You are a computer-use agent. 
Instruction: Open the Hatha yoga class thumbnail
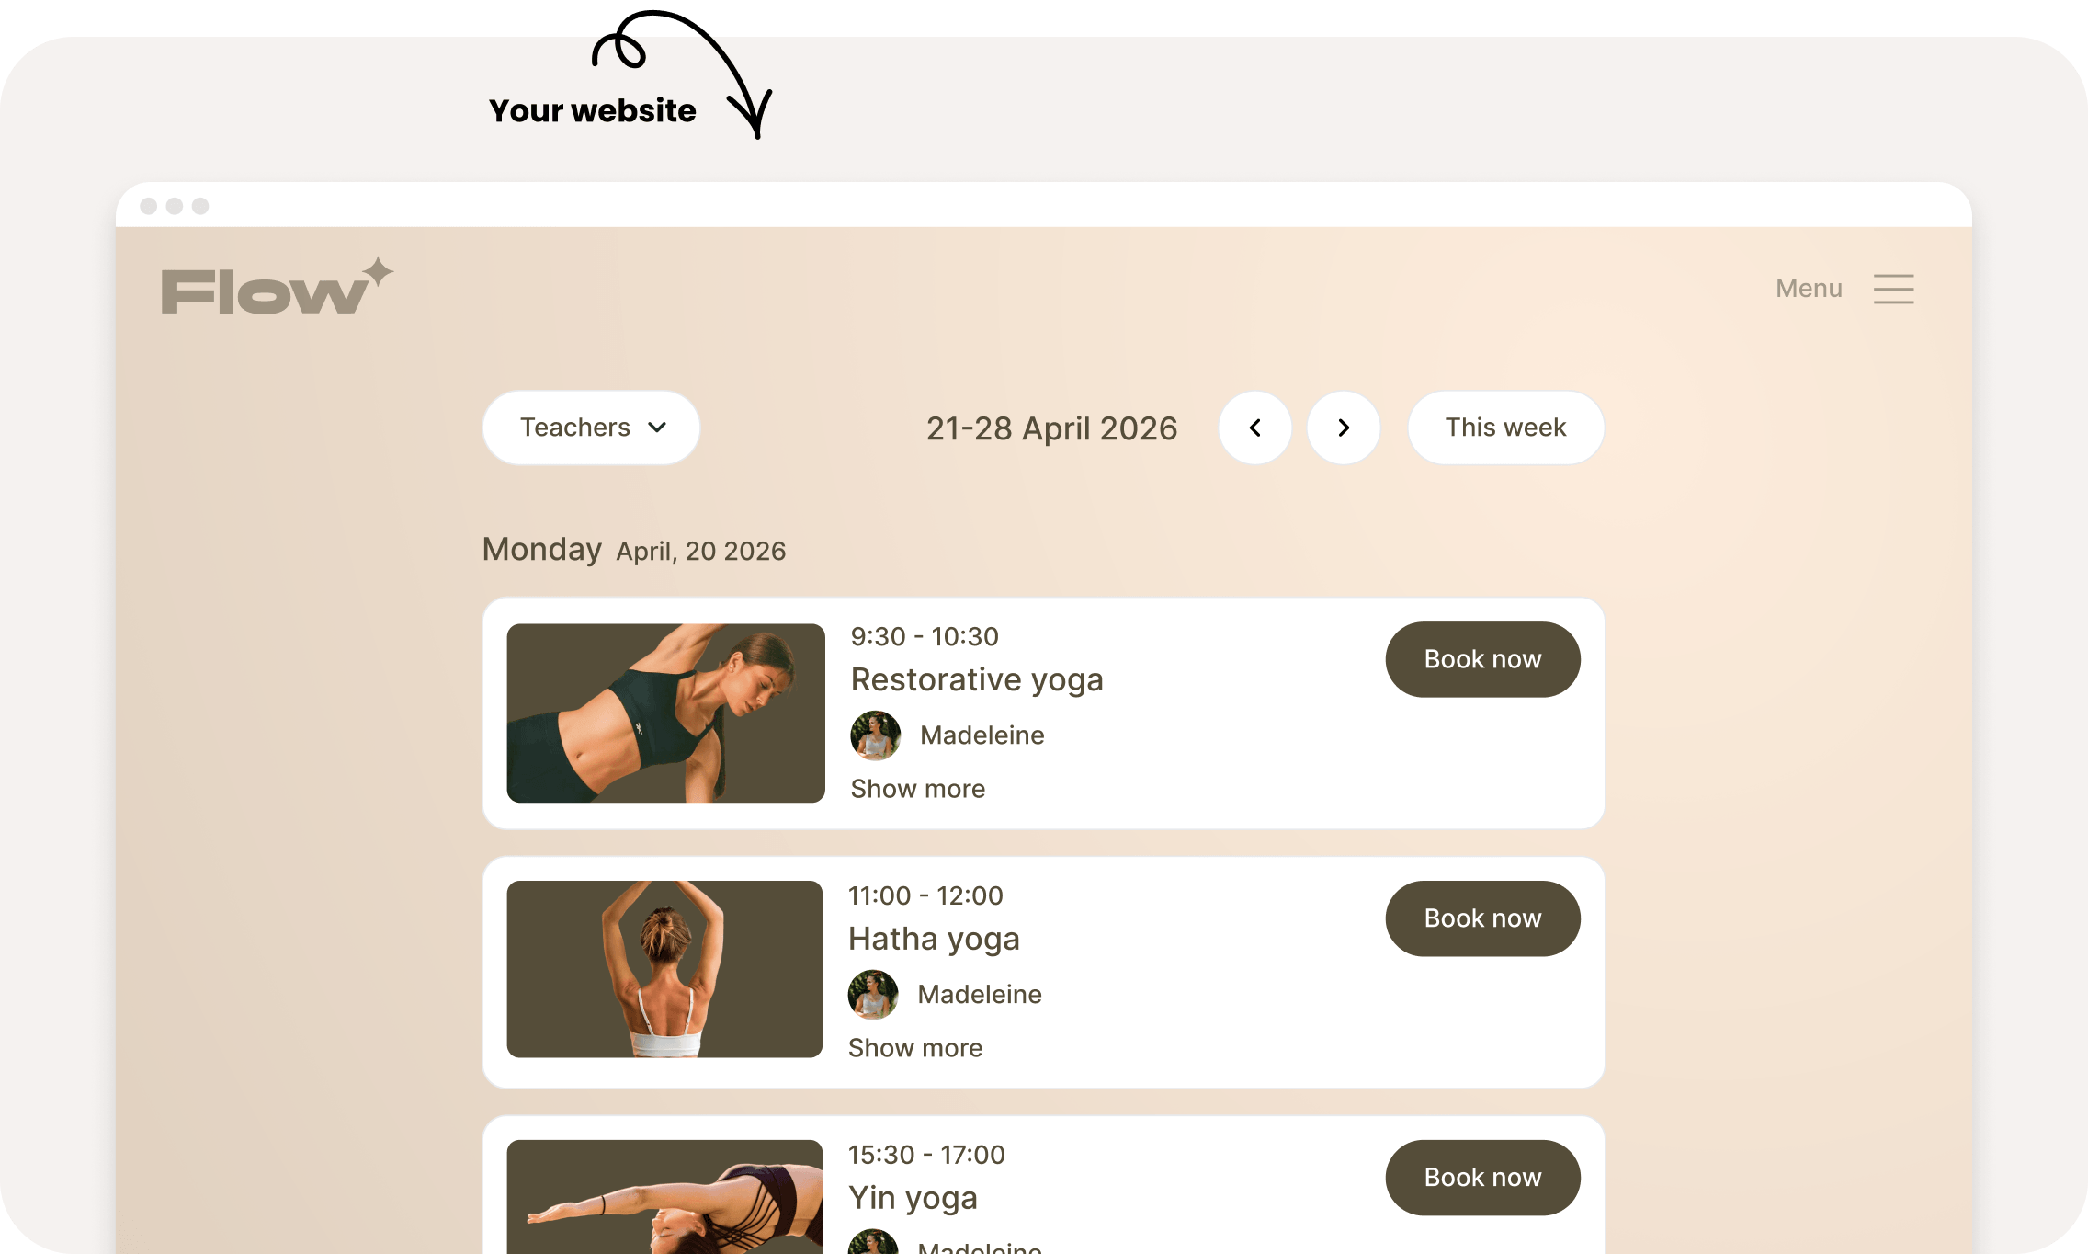pos(664,969)
